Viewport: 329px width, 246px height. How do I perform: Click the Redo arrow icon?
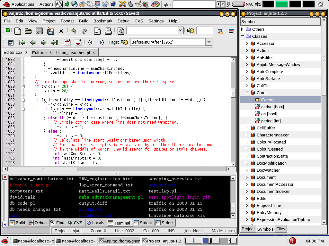tap(84, 31)
